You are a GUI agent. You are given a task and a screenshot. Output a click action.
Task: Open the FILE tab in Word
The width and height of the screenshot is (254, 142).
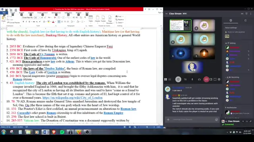pyautogui.click(x=4, y=13)
